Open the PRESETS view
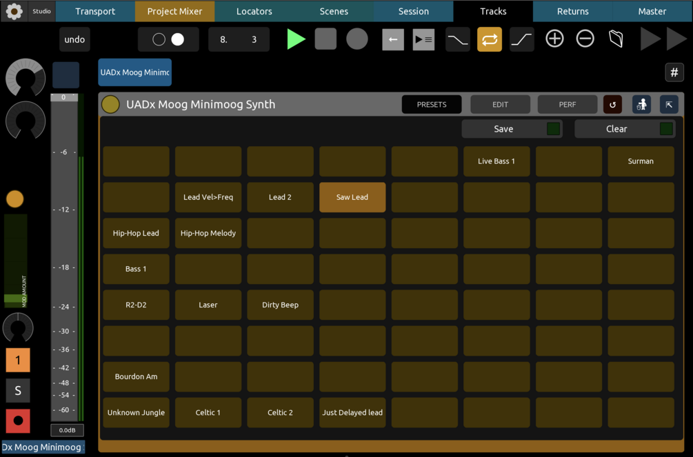This screenshot has width=693, height=457. [432, 104]
